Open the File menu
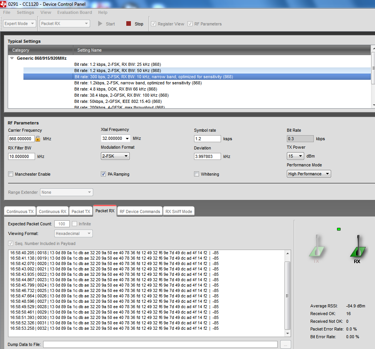Screen dimensions: 375x349 (7, 12)
